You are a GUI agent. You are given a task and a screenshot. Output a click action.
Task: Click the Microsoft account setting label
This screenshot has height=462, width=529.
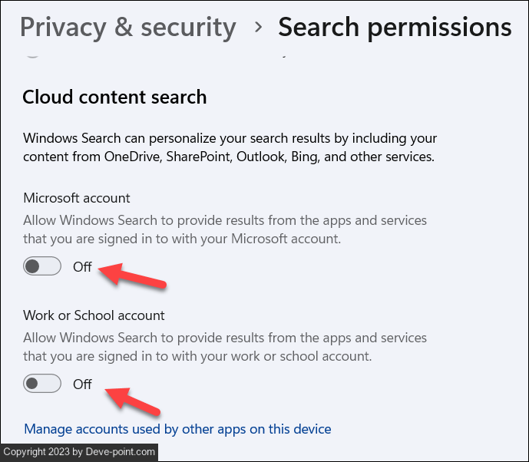point(77,198)
